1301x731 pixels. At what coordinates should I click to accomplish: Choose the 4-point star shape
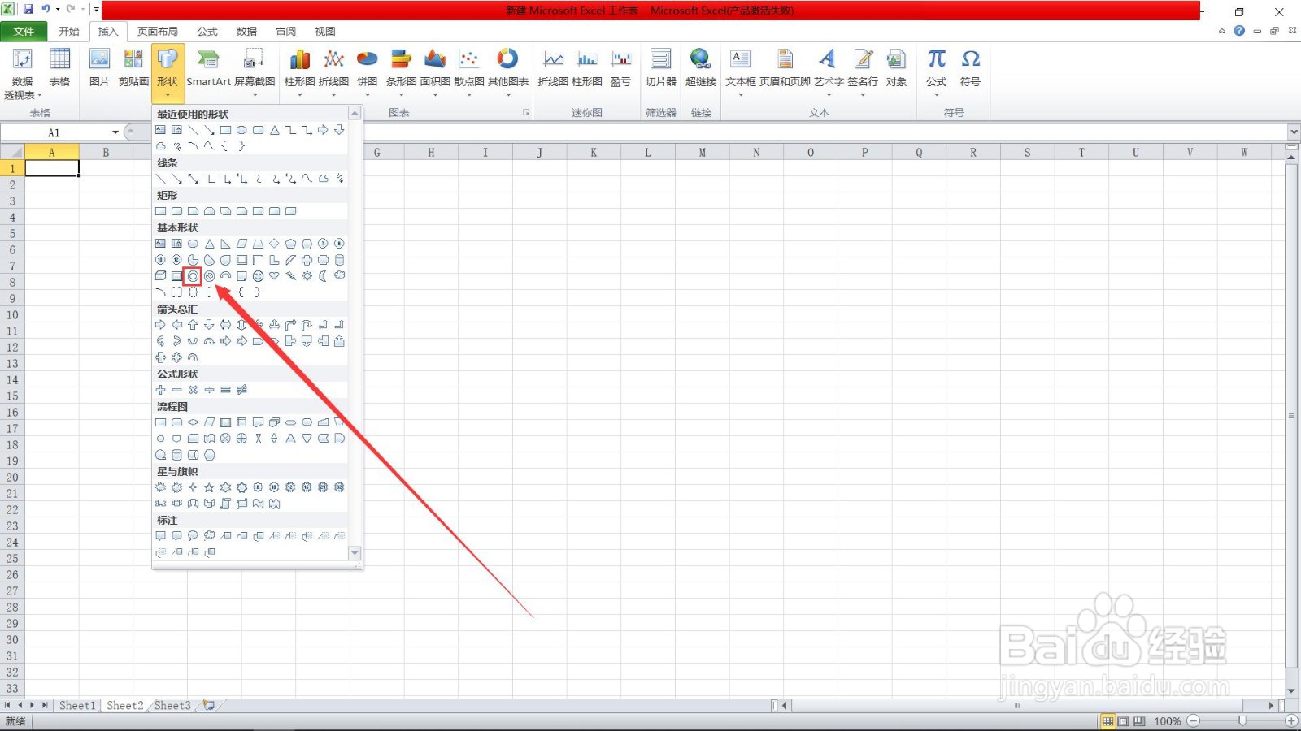(193, 487)
